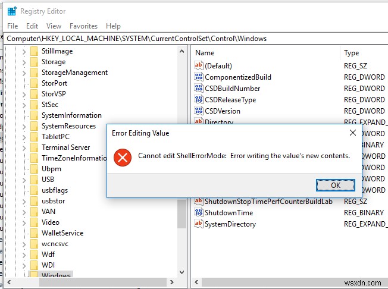Select the StorageManagement folder icon

[x=34, y=73]
